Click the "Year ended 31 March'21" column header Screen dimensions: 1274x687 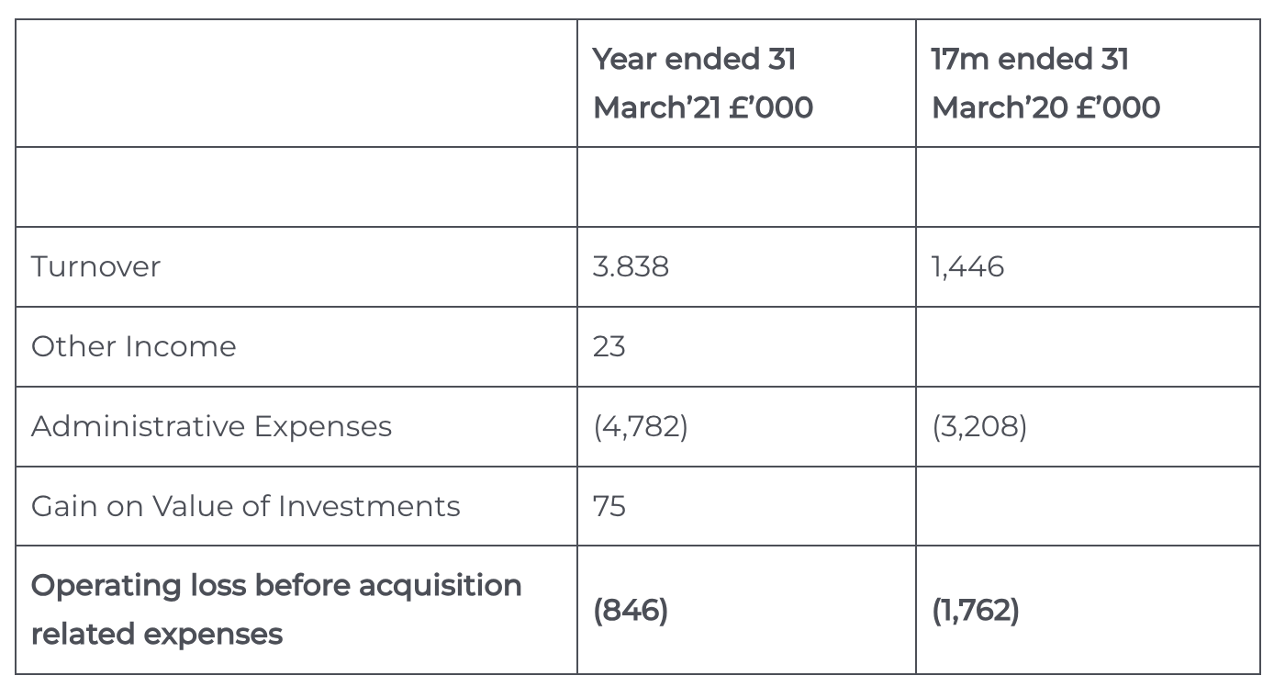point(703,84)
